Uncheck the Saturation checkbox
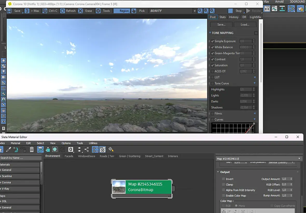Image resolution: width=306 pixels, height=213 pixels. (213, 65)
